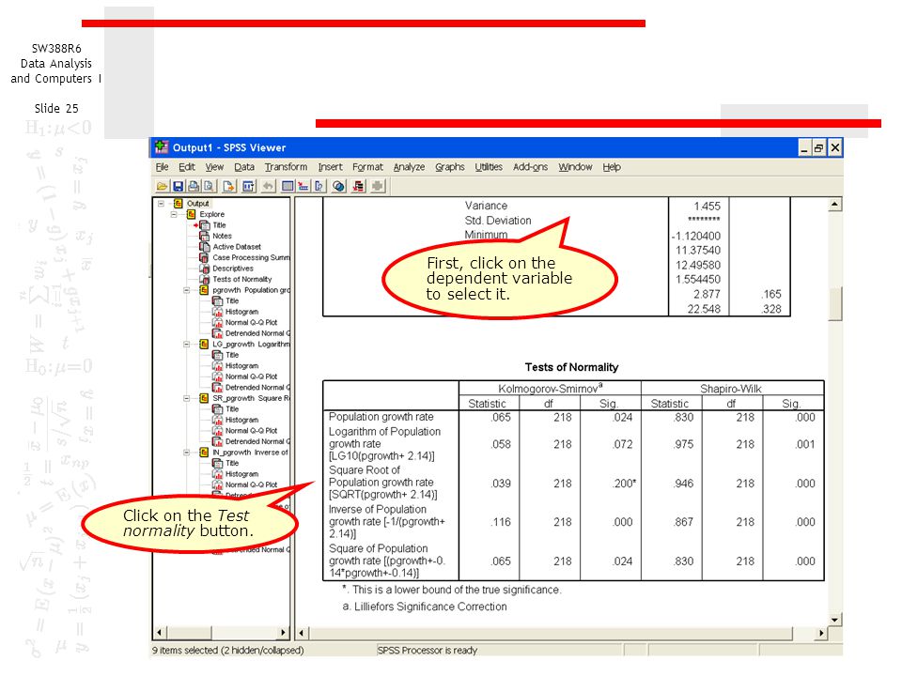
Task: Click the 1.455 variance value
Action: tap(707, 207)
